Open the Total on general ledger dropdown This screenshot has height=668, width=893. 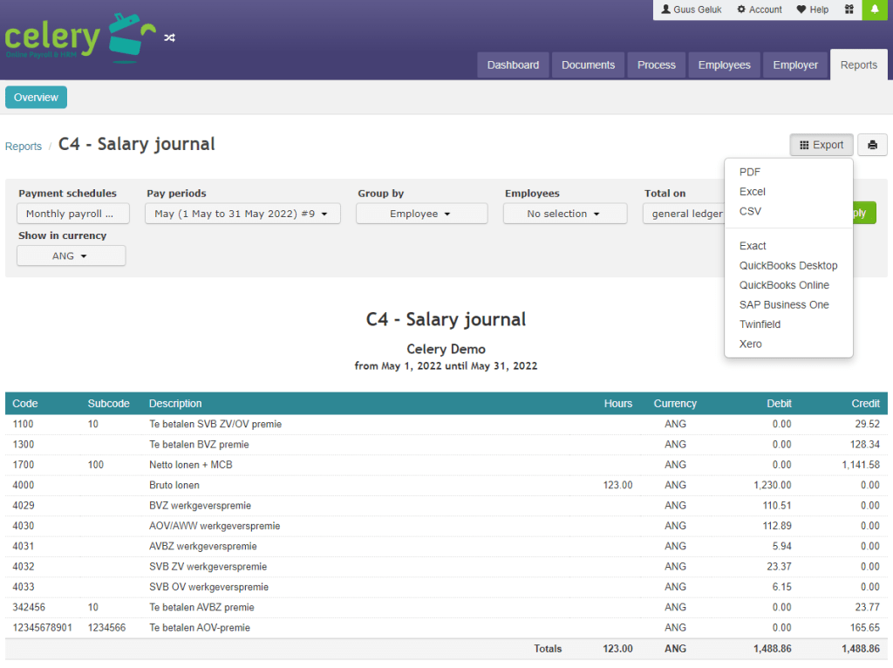click(x=684, y=214)
